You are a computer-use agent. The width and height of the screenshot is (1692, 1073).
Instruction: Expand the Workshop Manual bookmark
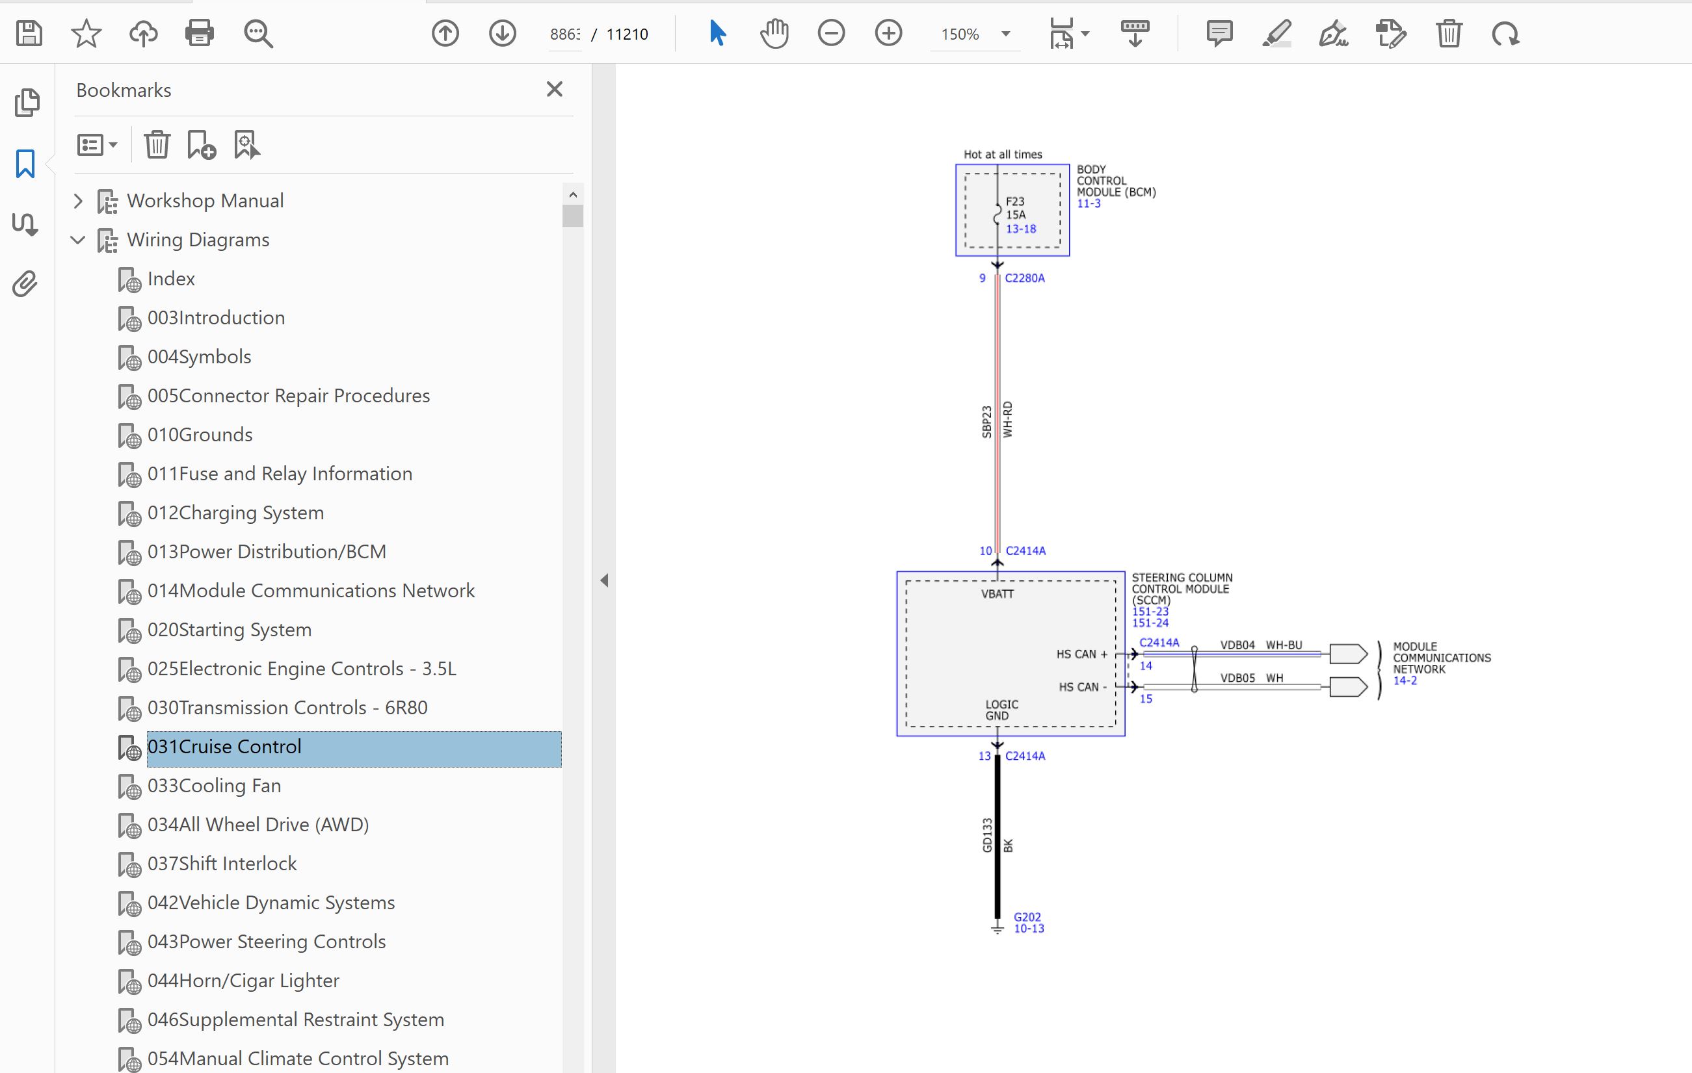click(78, 201)
